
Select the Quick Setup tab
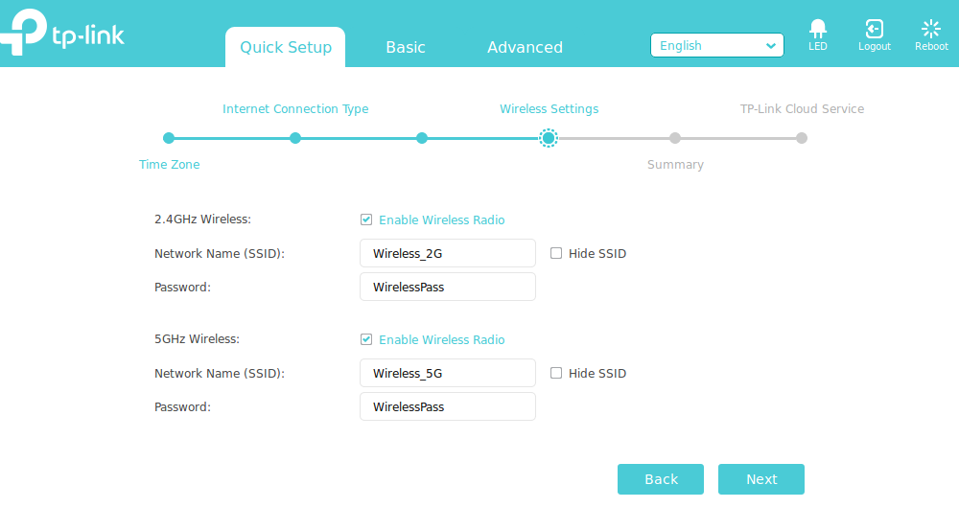[285, 47]
